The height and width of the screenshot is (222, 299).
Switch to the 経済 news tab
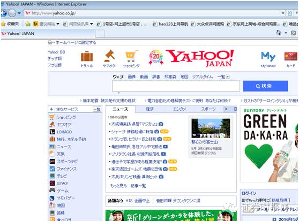coord(150,109)
